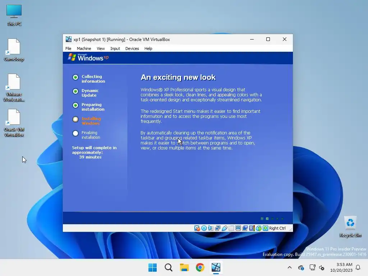Image resolution: width=368 pixels, height=276 pixels.
Task: Click the OneDrive cloud tray icon
Action: (301, 267)
